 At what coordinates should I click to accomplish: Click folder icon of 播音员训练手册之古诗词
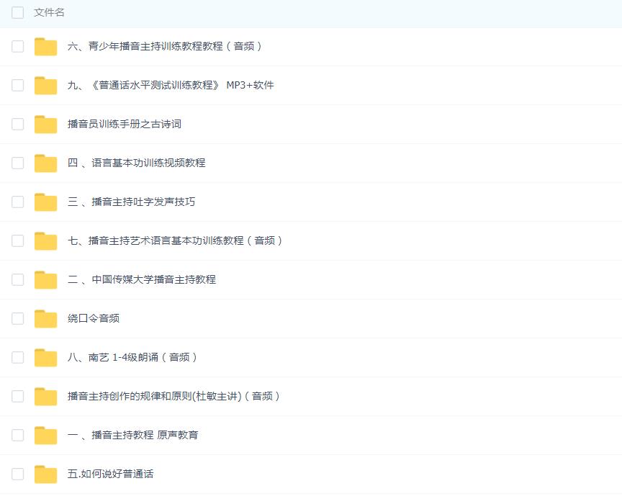tap(45, 125)
